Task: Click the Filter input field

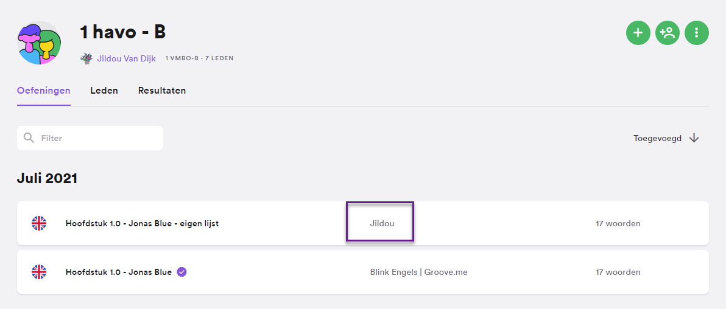Action: coord(90,138)
